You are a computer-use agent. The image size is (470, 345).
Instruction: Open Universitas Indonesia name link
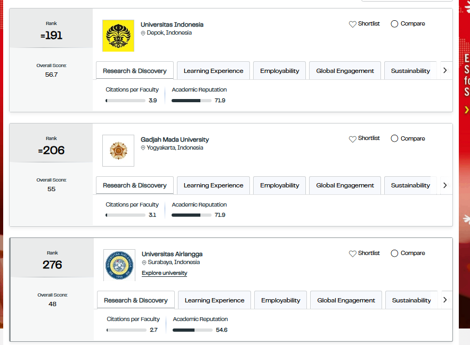tap(172, 24)
